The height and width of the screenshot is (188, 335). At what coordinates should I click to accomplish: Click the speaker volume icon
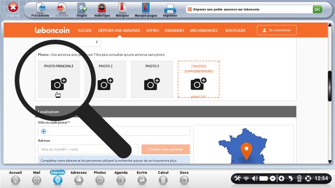point(255,178)
